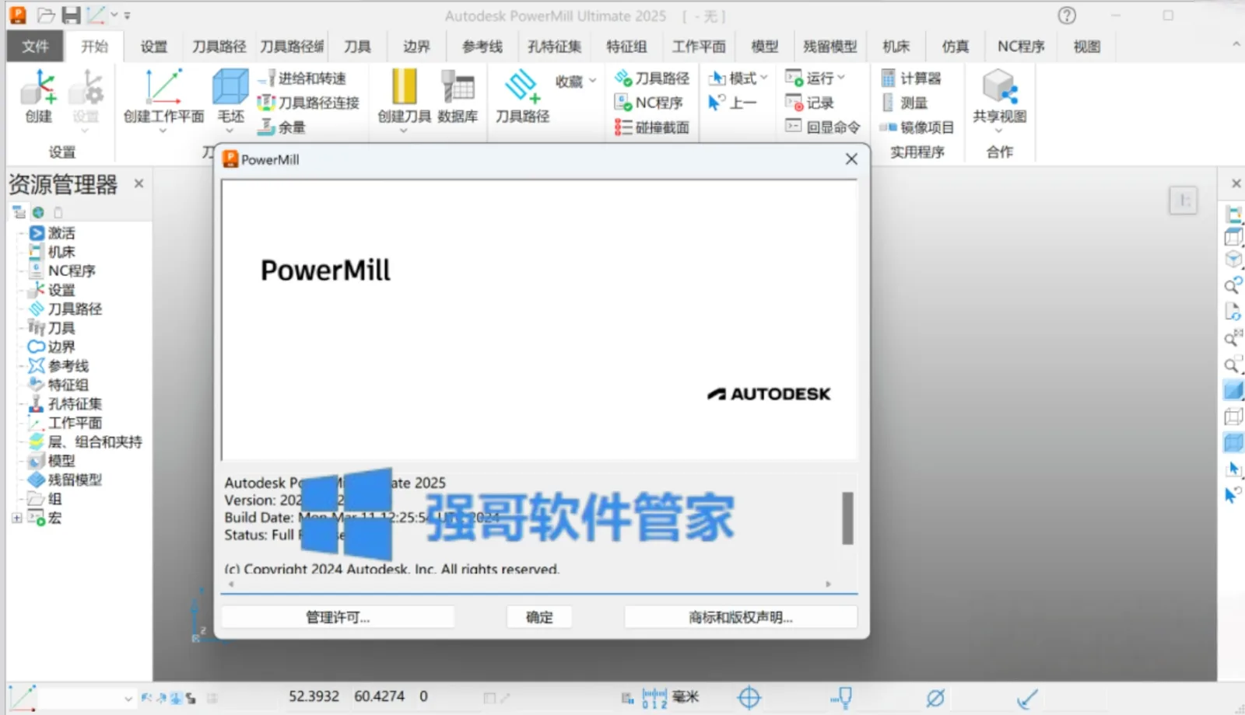Viewport: 1245px width, 715px height.
Task: Open the 仿真 simulation tab
Action: tap(955, 47)
